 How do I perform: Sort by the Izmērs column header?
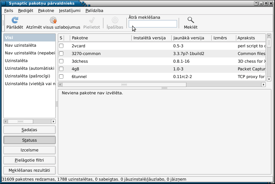point(224,38)
